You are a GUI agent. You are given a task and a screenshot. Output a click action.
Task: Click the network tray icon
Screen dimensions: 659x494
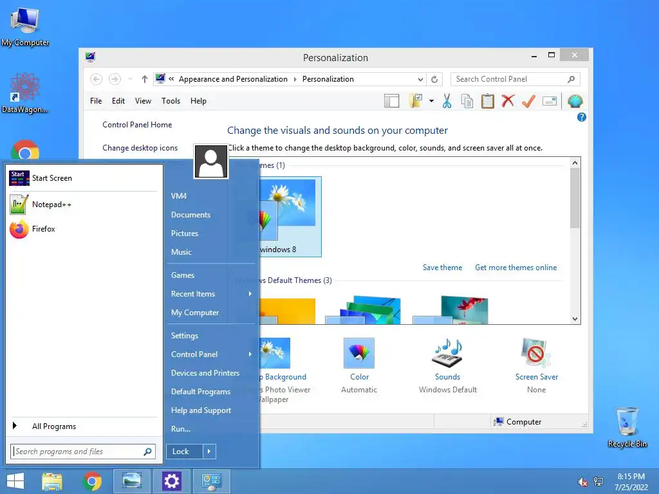pos(599,482)
